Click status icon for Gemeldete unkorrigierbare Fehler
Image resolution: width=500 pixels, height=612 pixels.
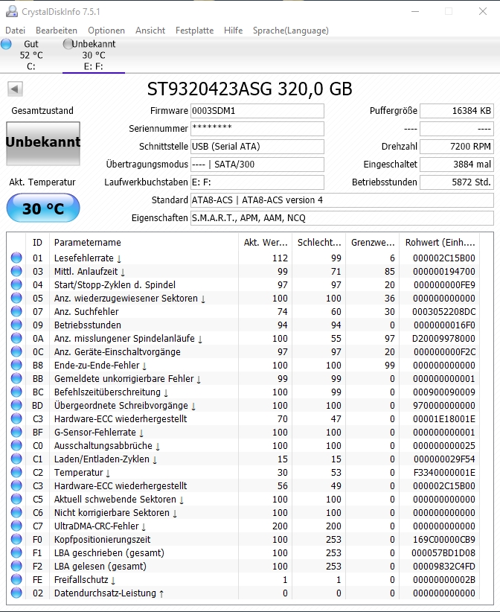pos(16,378)
